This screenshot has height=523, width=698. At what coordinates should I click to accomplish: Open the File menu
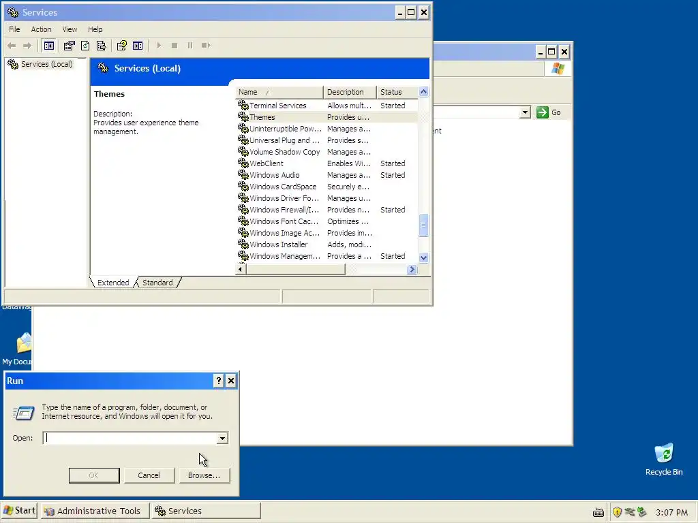click(x=15, y=29)
